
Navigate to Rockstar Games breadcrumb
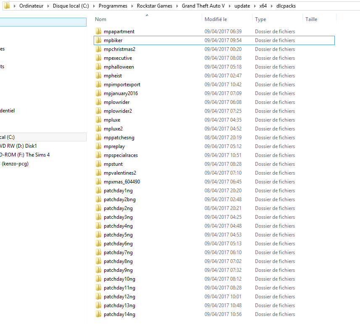[x=155, y=6]
